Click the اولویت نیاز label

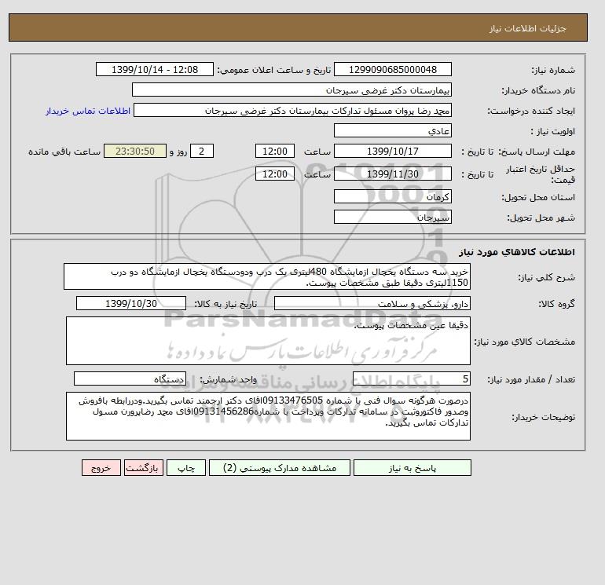pos(553,131)
